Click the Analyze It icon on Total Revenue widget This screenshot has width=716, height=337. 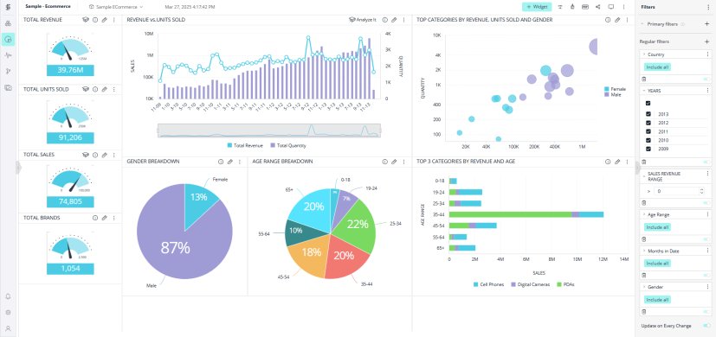(86, 20)
